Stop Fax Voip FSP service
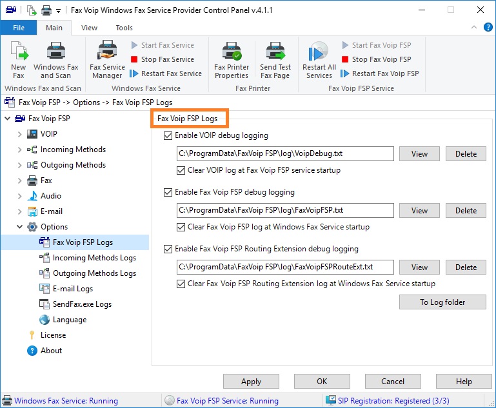Image resolution: width=496 pixels, height=408 pixels. (377, 59)
